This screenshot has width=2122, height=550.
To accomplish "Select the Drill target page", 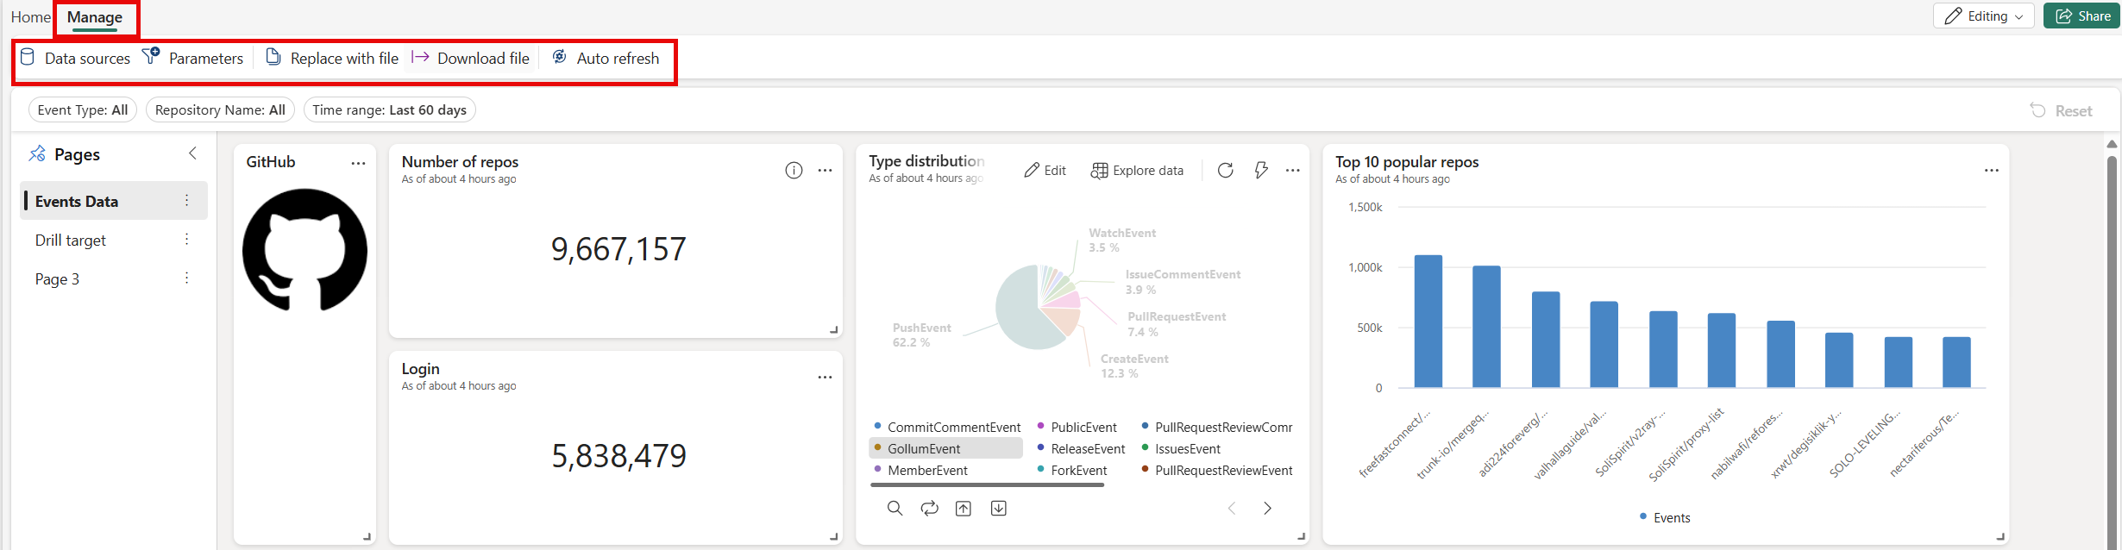I will tap(71, 241).
